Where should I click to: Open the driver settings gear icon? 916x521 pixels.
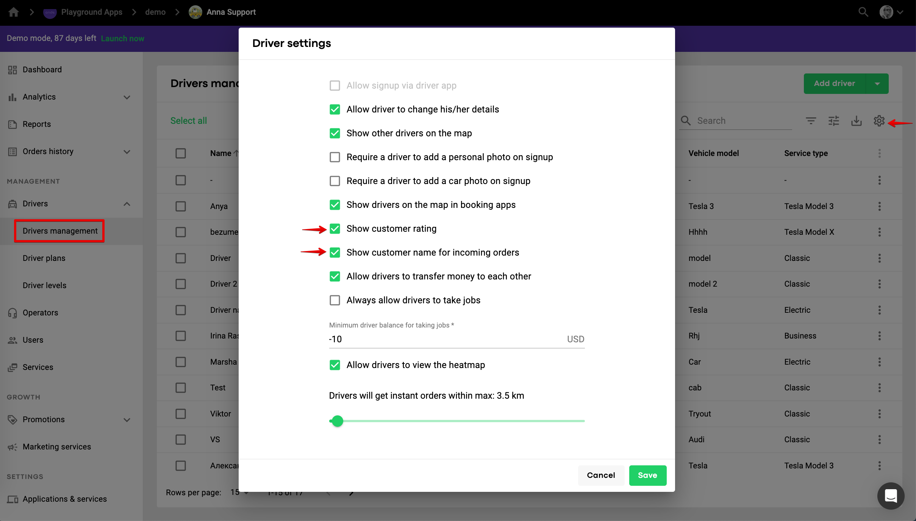tap(879, 121)
